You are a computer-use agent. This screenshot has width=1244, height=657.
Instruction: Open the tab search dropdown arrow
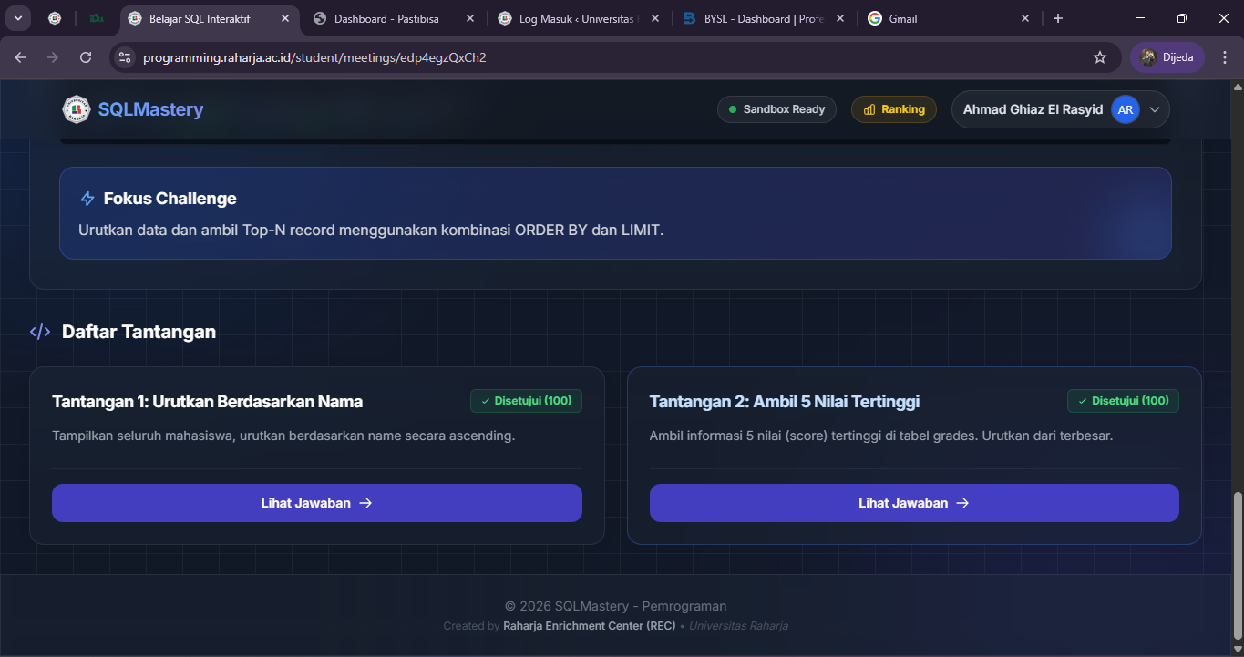pos(17,18)
